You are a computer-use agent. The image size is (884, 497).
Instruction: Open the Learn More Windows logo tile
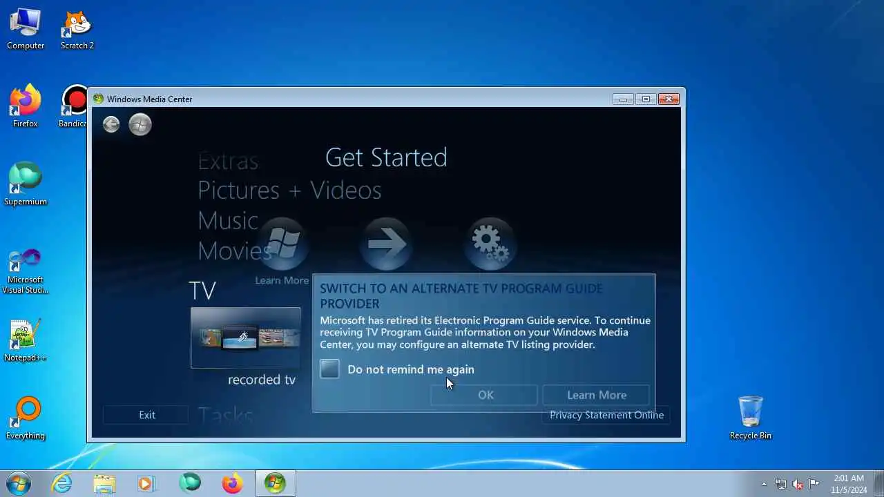(x=282, y=245)
